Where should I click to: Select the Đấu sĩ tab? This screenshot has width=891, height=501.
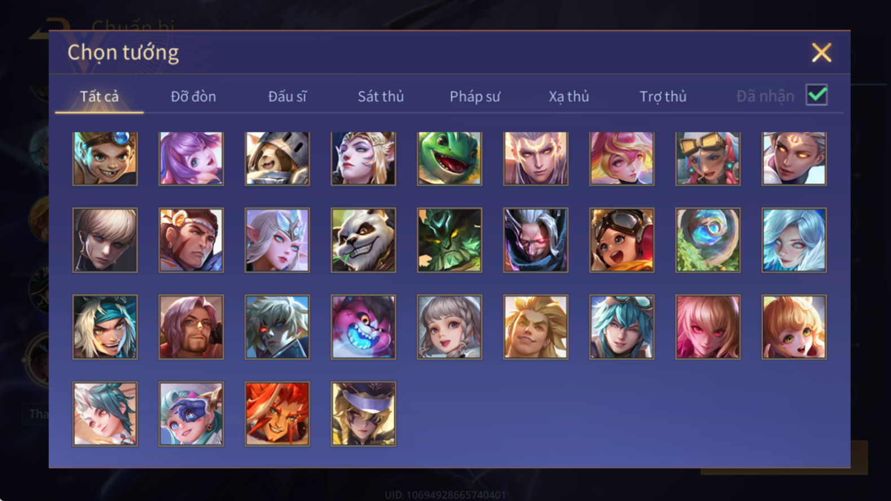tap(287, 96)
